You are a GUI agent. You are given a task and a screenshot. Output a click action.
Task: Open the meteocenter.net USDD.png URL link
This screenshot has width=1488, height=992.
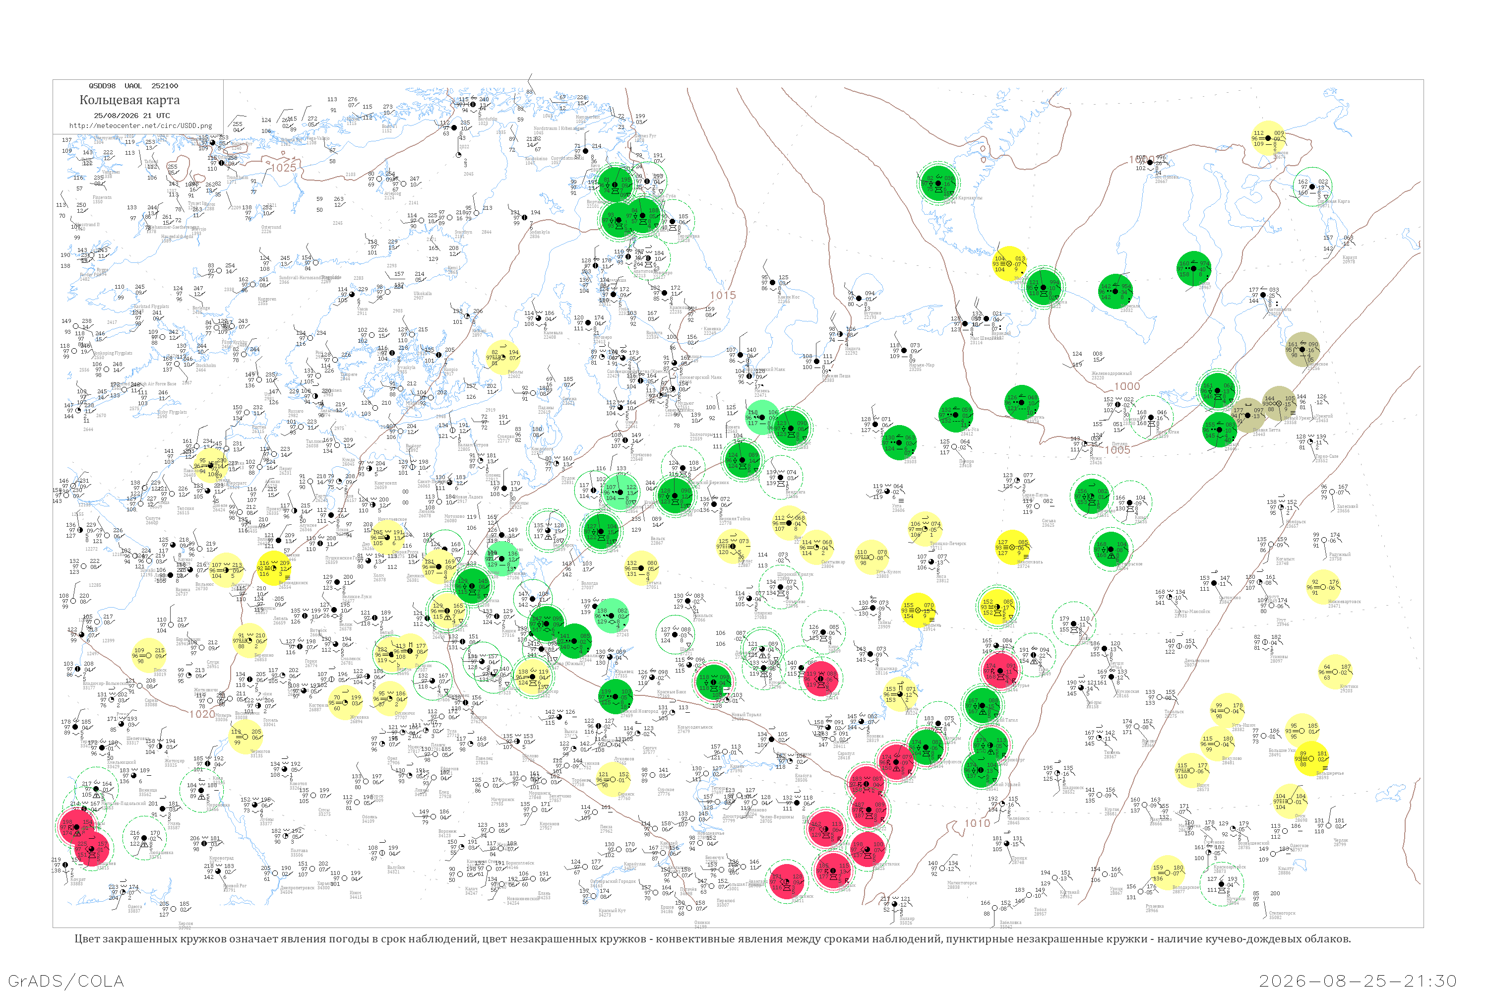click(x=140, y=125)
